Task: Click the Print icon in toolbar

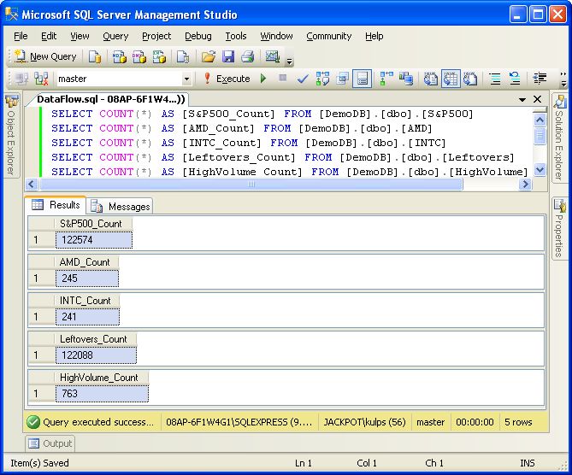Action: pyautogui.click(x=247, y=56)
